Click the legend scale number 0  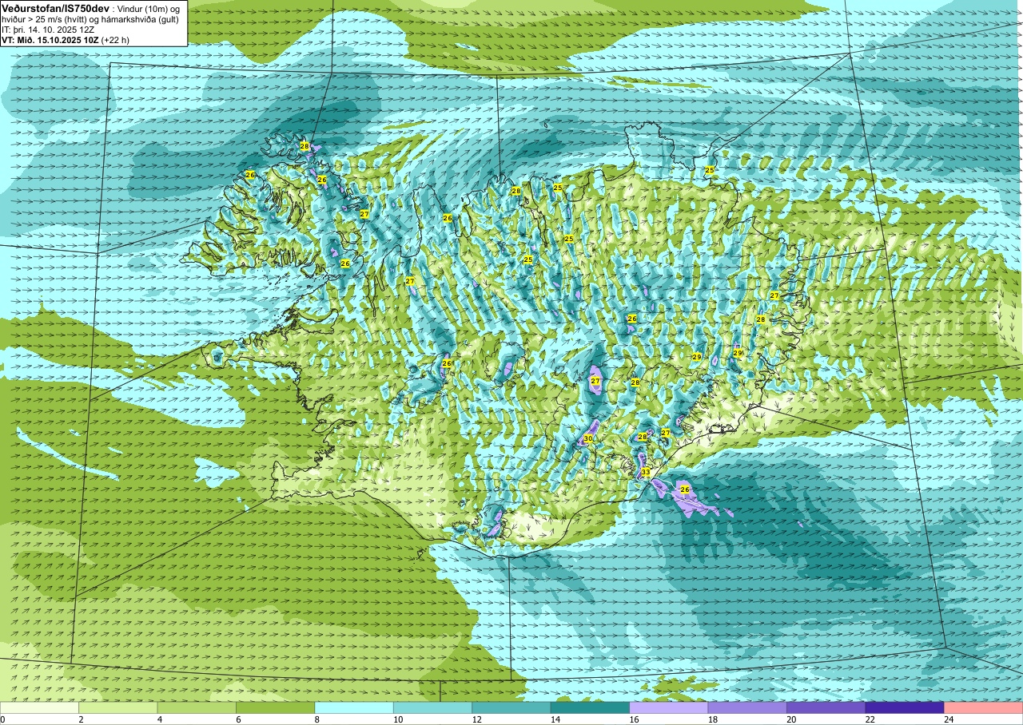(3, 719)
